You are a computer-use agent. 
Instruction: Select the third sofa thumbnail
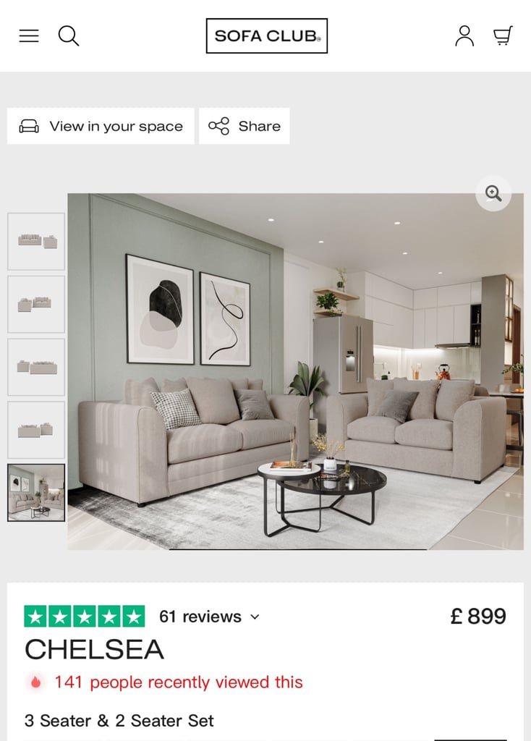pyautogui.click(x=36, y=367)
